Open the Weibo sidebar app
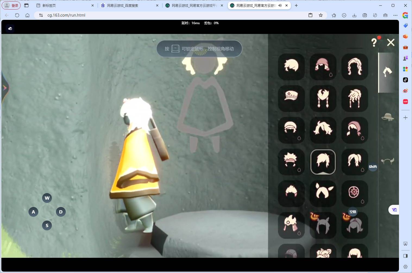Image resolution: width=412 pixels, height=273 pixels. click(405, 91)
